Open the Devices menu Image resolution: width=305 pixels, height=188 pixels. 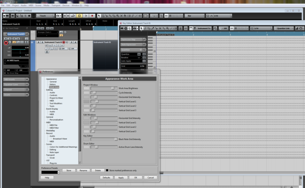tap(66, 5)
